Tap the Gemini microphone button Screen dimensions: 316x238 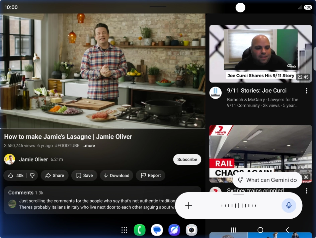pyautogui.click(x=289, y=205)
